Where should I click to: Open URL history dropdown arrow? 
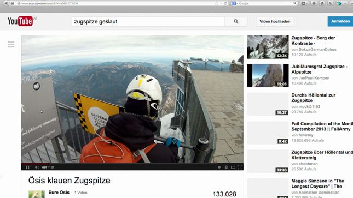click(221, 3)
